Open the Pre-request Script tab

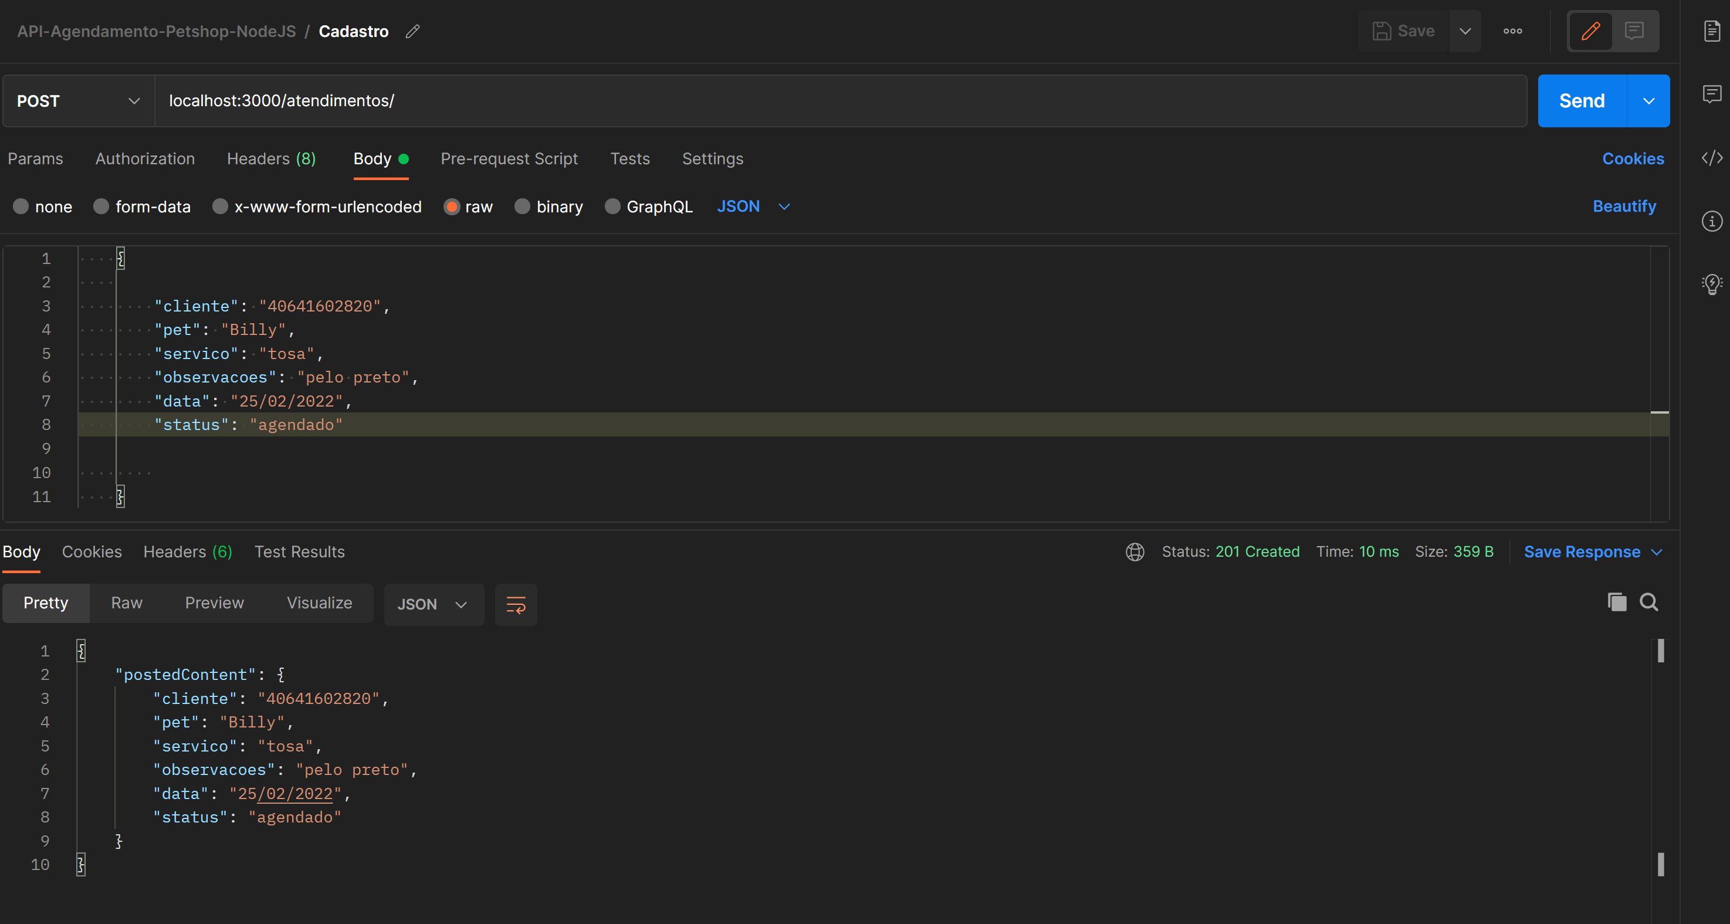point(509,158)
